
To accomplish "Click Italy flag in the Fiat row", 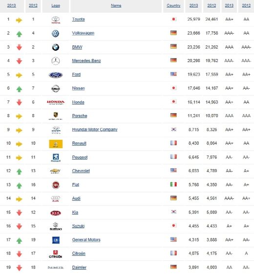I will pyautogui.click(x=173, y=184).
